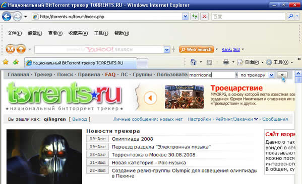Screen dimensions: 302x184
Task: Expand the address bar history dropdown
Action: [x=185, y=17]
